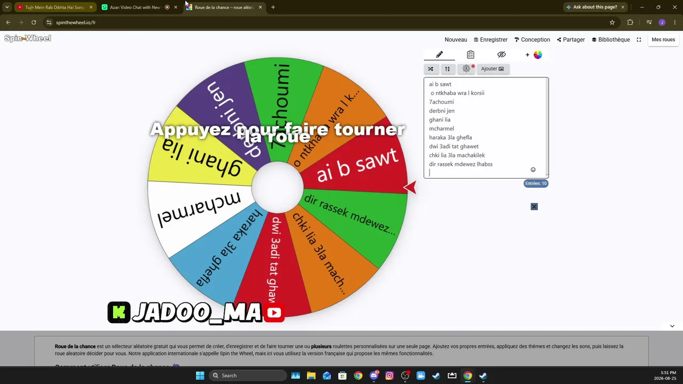Open the Bibliothèque library

click(610, 39)
